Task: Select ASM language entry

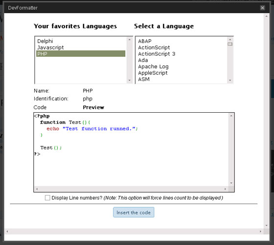Action: click(181, 79)
